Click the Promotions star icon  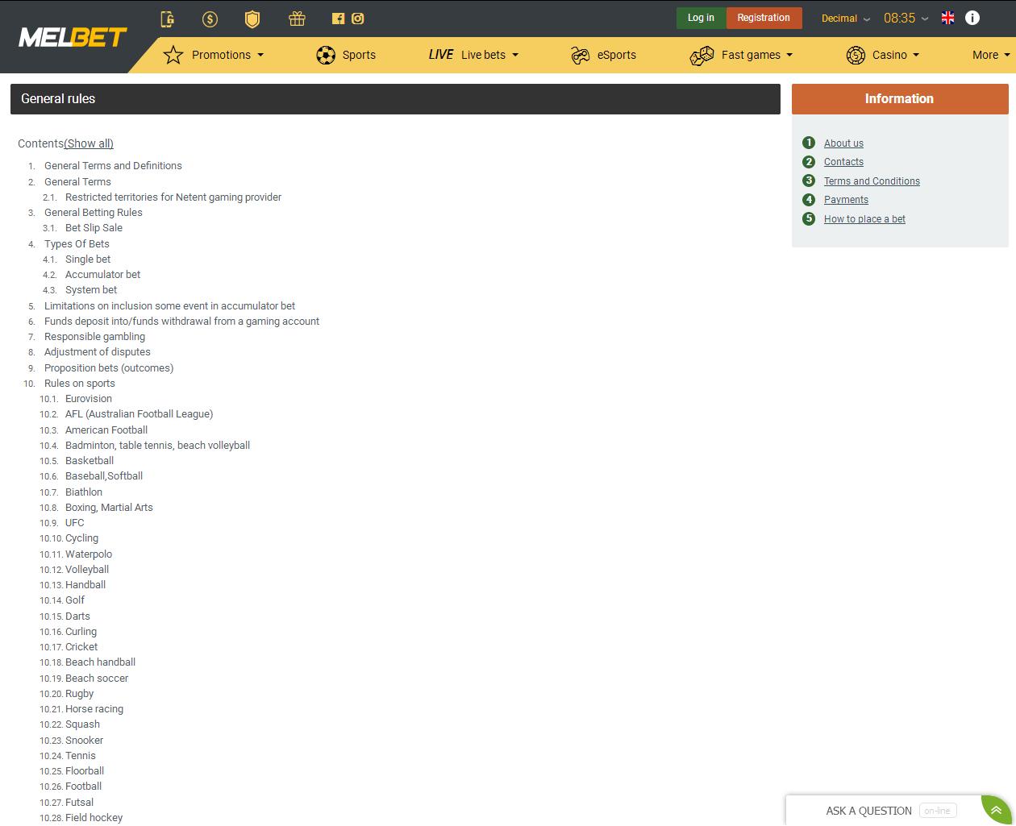[x=173, y=55]
